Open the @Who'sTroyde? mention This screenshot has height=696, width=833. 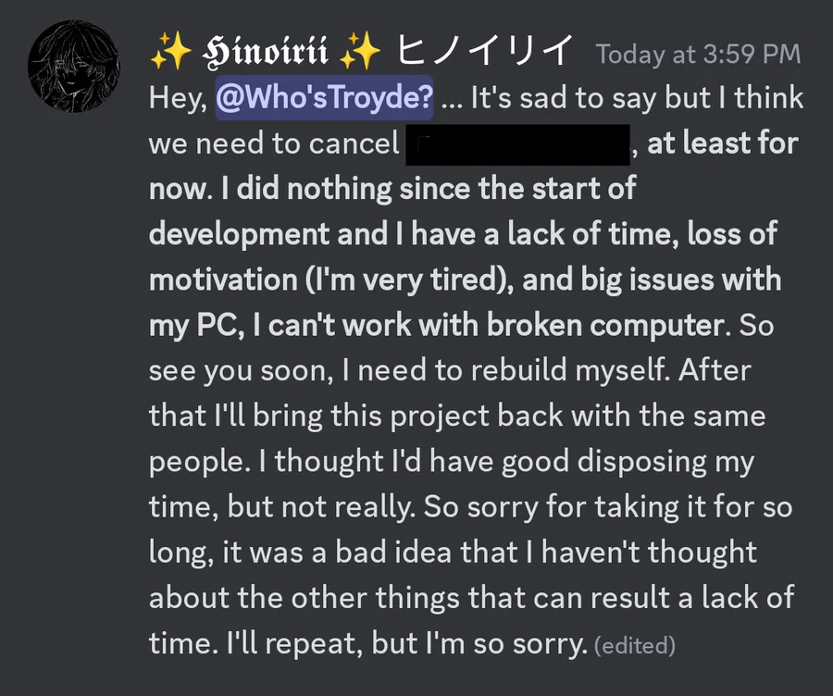point(324,99)
